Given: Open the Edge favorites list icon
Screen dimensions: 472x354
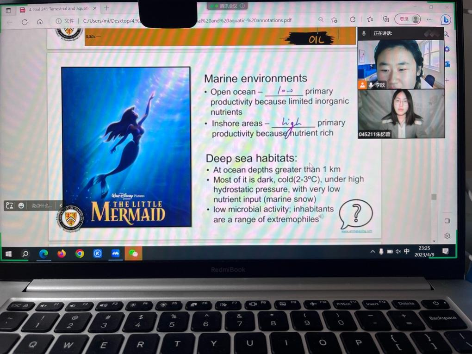Looking at the screenshot, I should click(370, 19).
